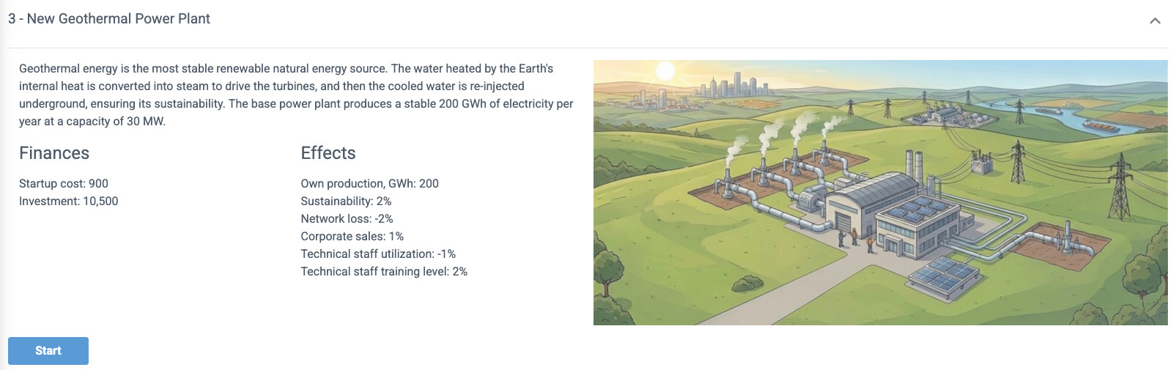Screen dimensions: 1176x370
Task: Click the Start button
Action: pyautogui.click(x=48, y=351)
